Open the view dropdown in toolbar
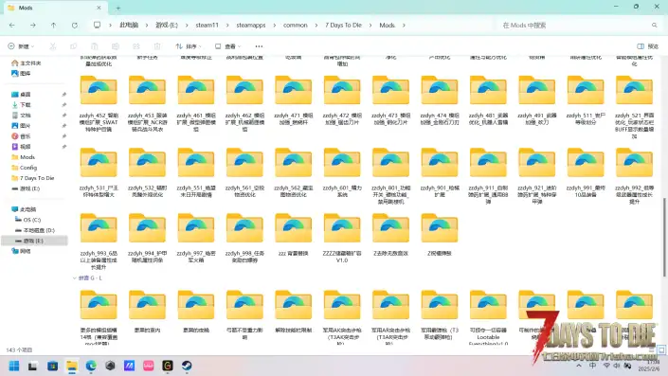Screen dimensions: 668x376 pyautogui.click(x=228, y=46)
